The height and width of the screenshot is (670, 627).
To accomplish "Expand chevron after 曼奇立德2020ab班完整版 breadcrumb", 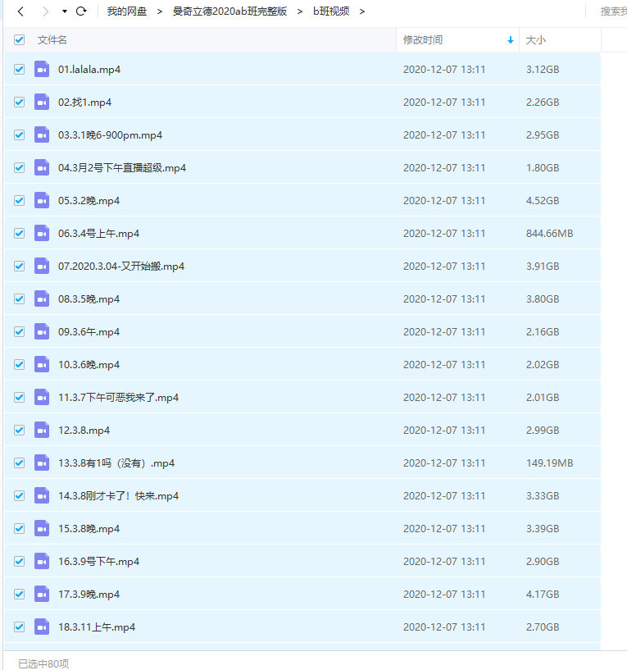I will (x=300, y=11).
